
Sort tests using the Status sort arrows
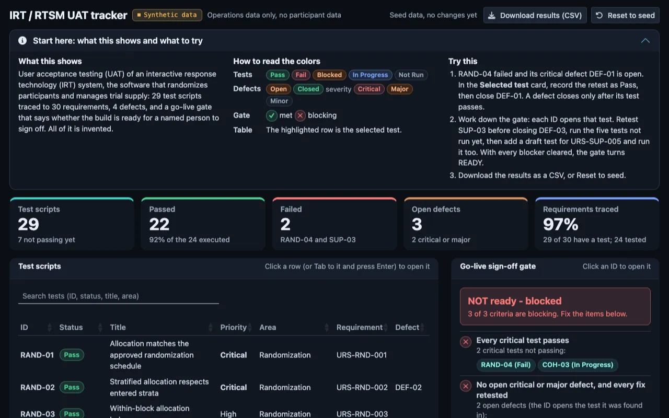tap(100, 328)
